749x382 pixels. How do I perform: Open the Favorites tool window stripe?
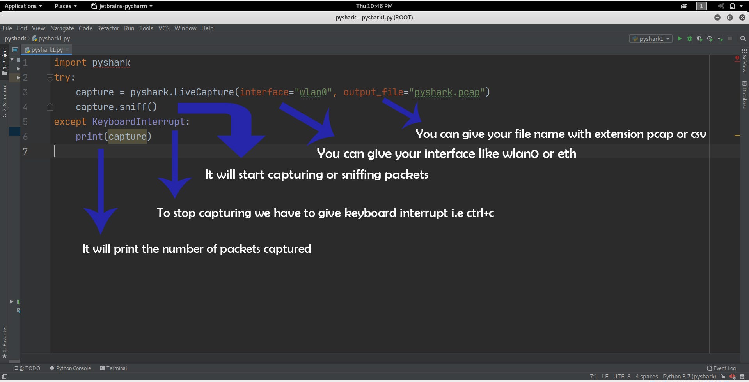tap(4, 342)
